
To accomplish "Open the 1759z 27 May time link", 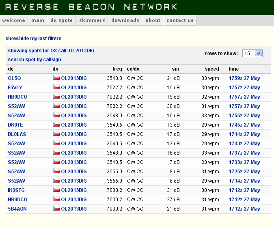I will coord(244,78).
